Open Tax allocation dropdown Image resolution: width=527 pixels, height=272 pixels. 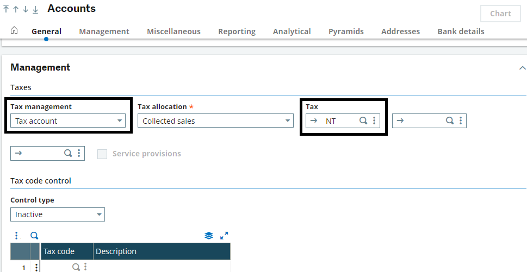215,121
